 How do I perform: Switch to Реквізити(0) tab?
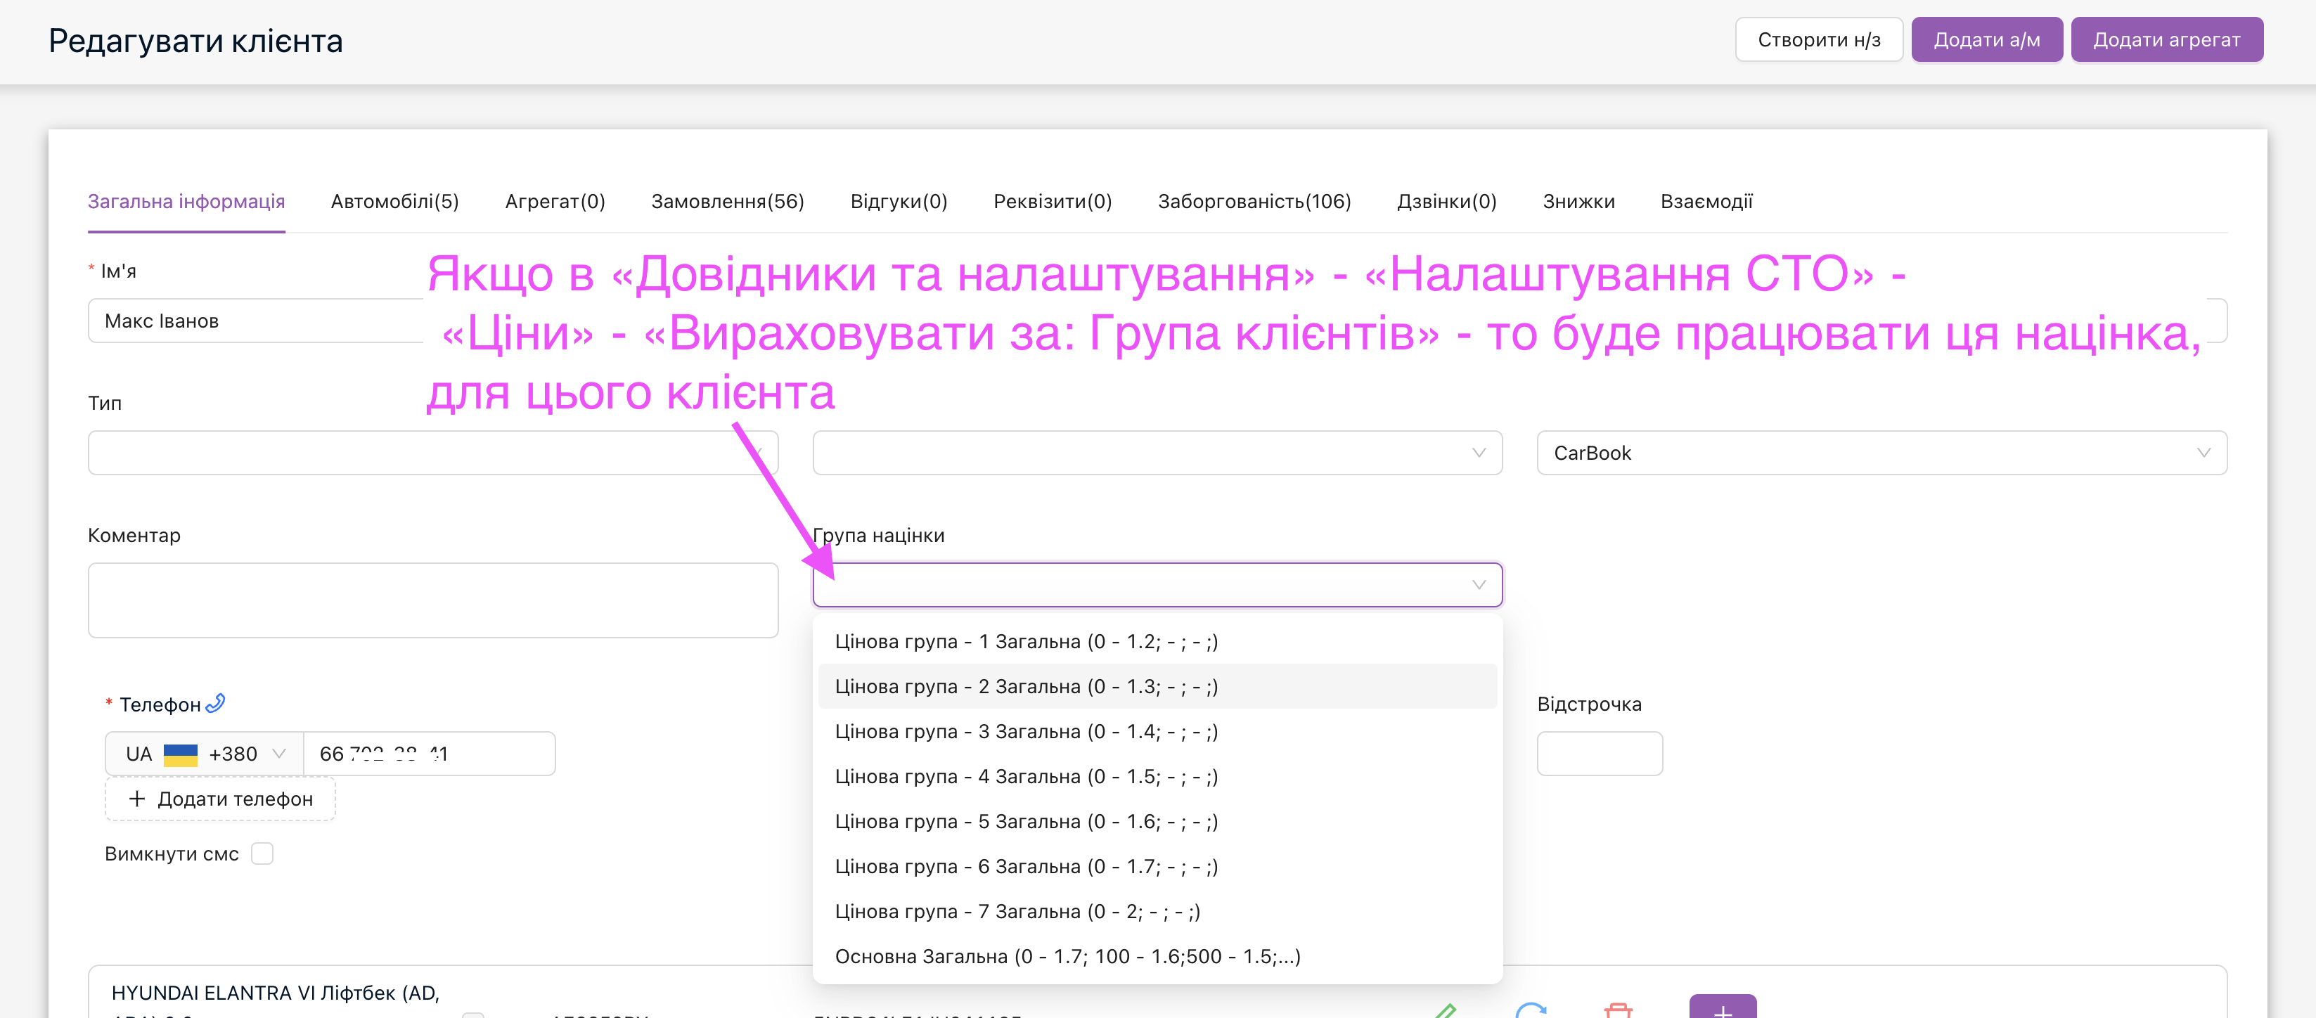[x=1052, y=202]
